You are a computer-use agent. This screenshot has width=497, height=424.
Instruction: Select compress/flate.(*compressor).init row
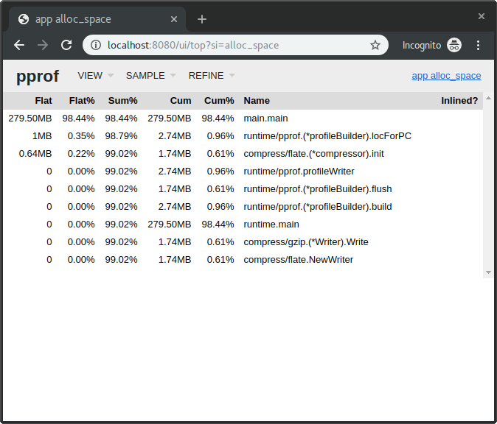243,154
